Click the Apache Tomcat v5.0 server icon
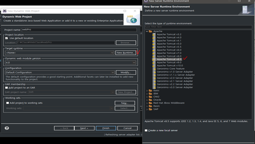The image size is (255, 144). pyautogui.click(x=154, y=44)
